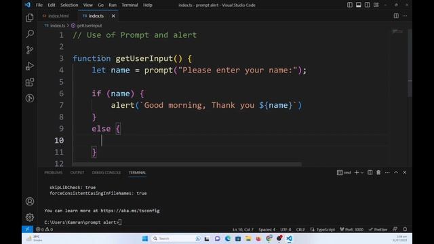This screenshot has height=244, width=434.
Task: Open the Manage gear icon
Action: [30, 217]
